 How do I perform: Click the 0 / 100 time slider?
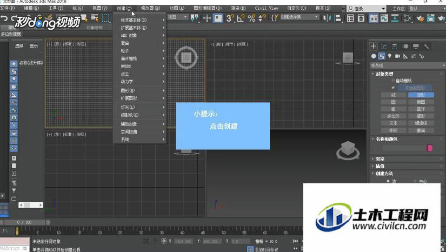24,222
